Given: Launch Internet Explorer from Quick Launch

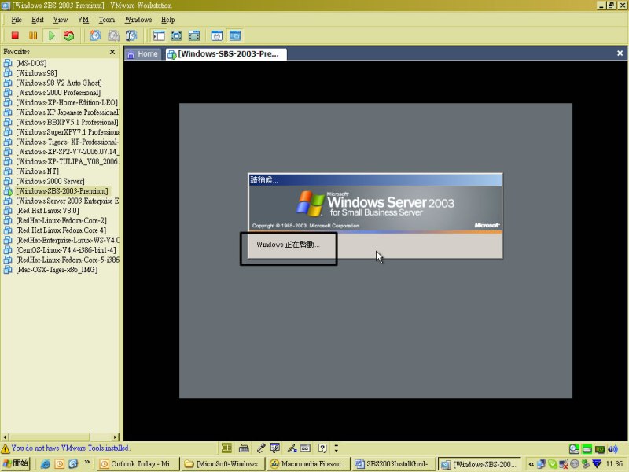Looking at the screenshot, I should [46, 464].
